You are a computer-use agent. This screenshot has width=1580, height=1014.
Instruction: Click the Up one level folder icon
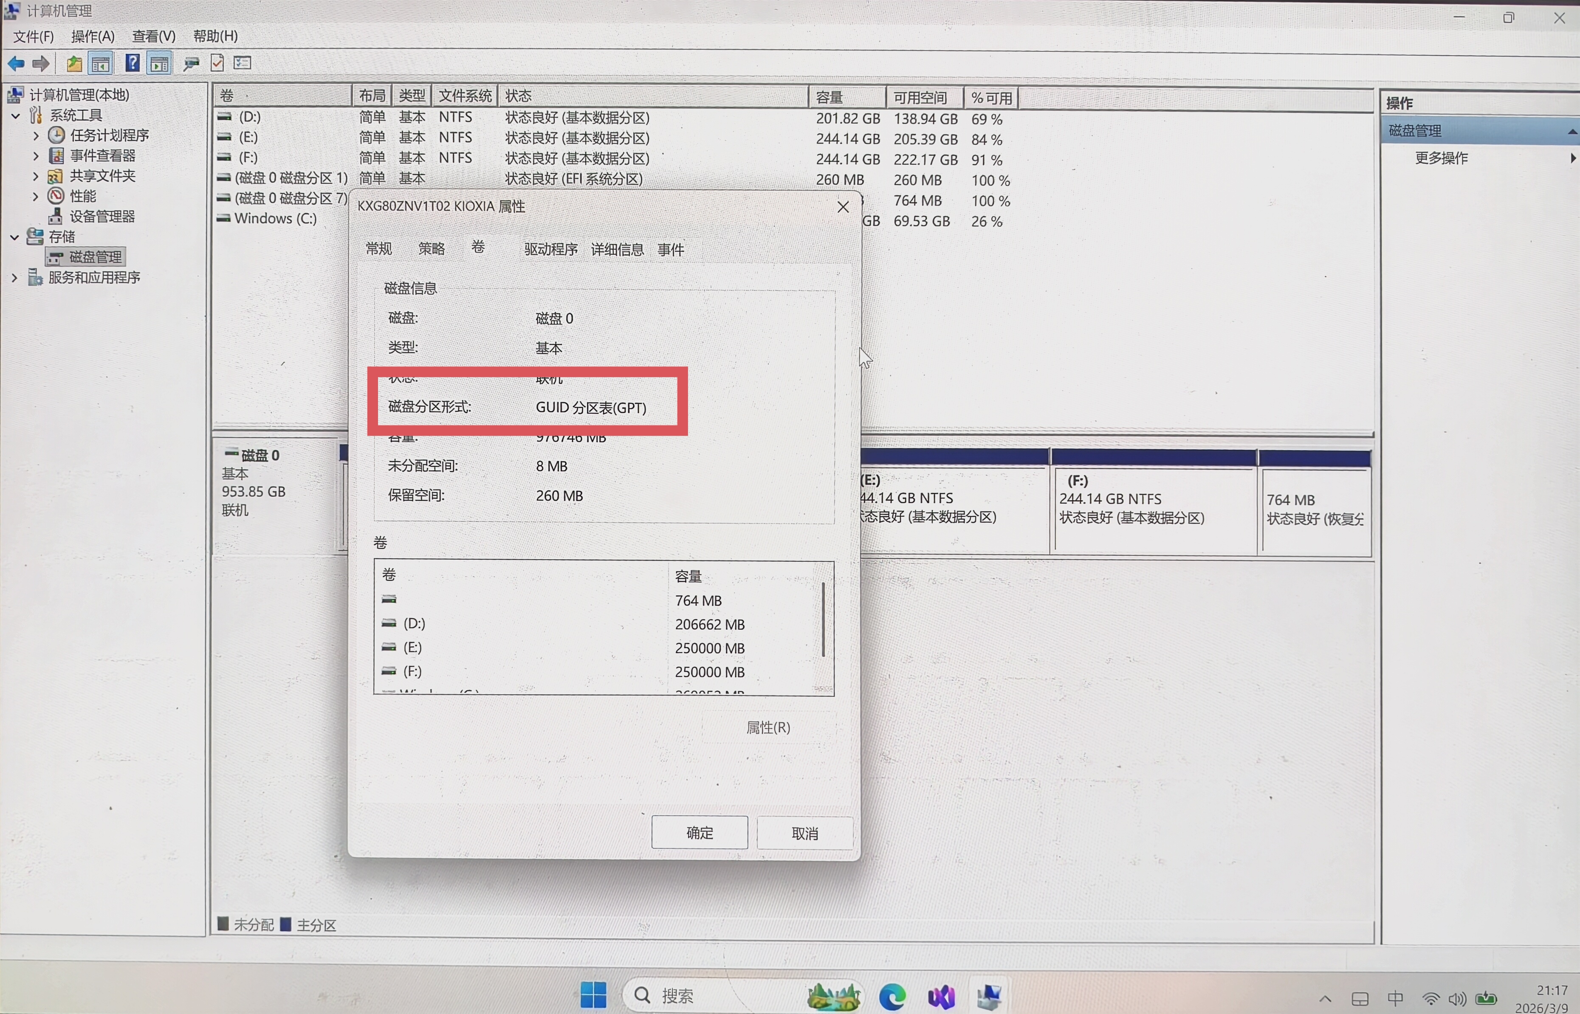(74, 64)
